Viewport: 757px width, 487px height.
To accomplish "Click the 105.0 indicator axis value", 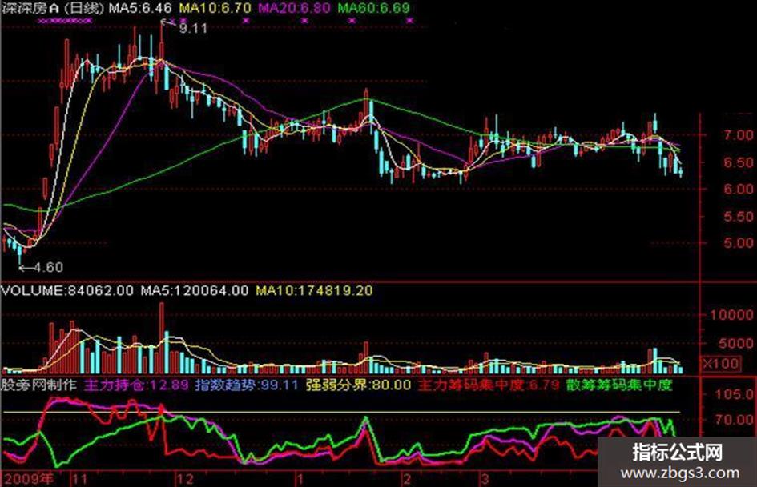I will (x=735, y=394).
